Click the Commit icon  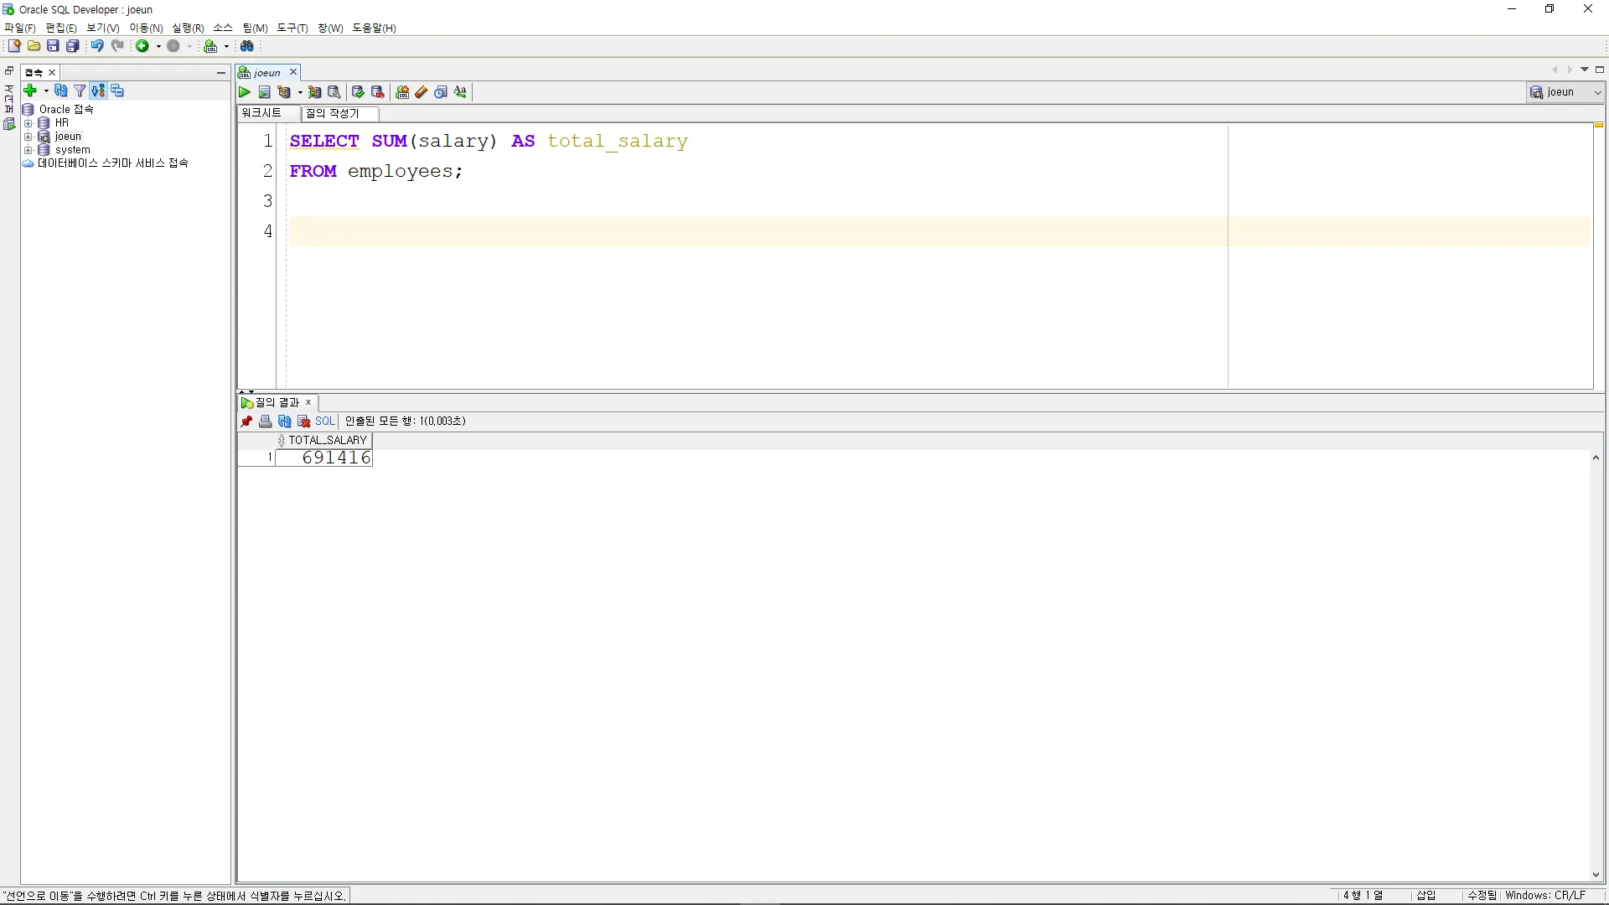point(358,92)
